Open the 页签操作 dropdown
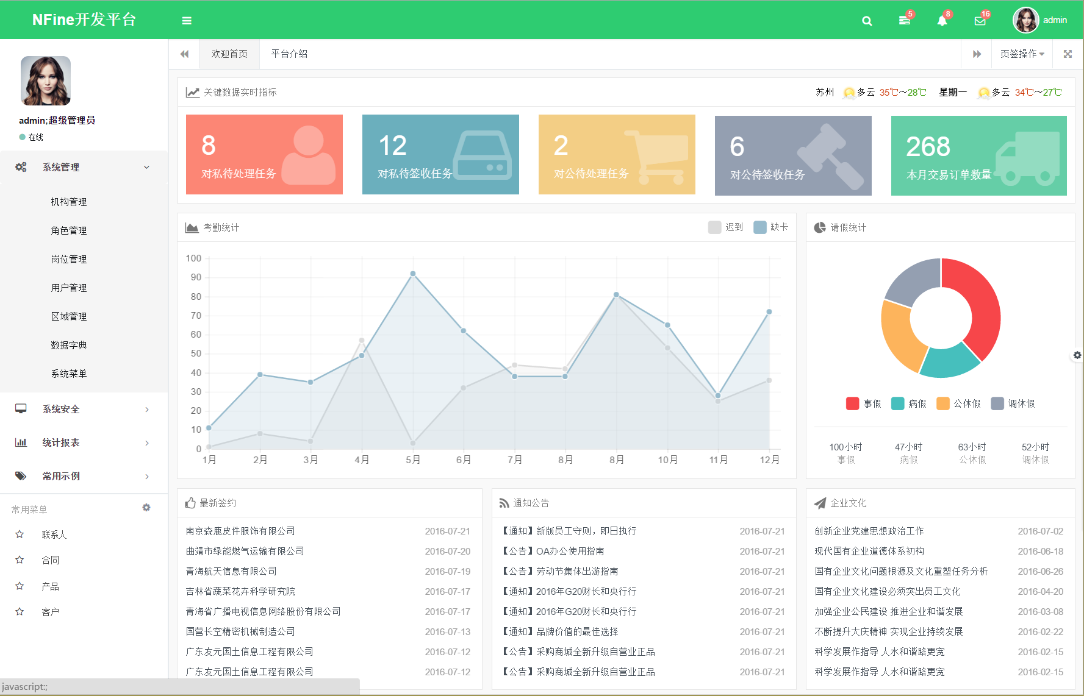The image size is (1084, 696). click(x=1021, y=54)
